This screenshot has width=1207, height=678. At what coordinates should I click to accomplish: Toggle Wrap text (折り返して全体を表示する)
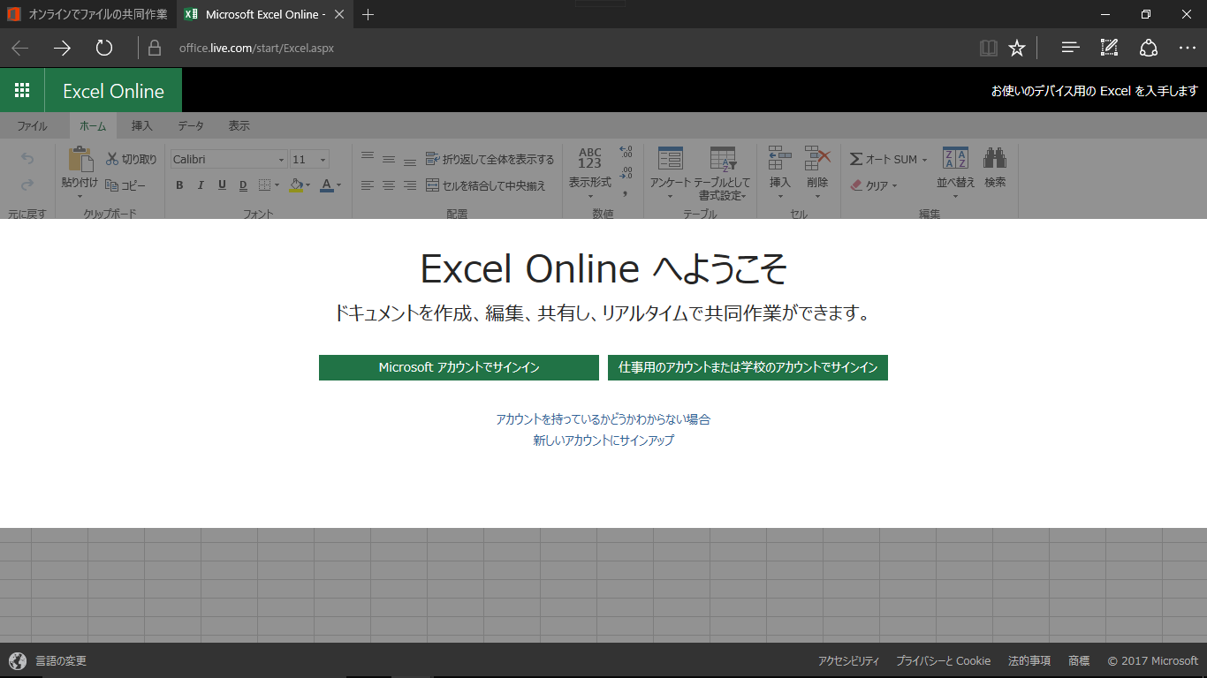pyautogui.click(x=490, y=159)
